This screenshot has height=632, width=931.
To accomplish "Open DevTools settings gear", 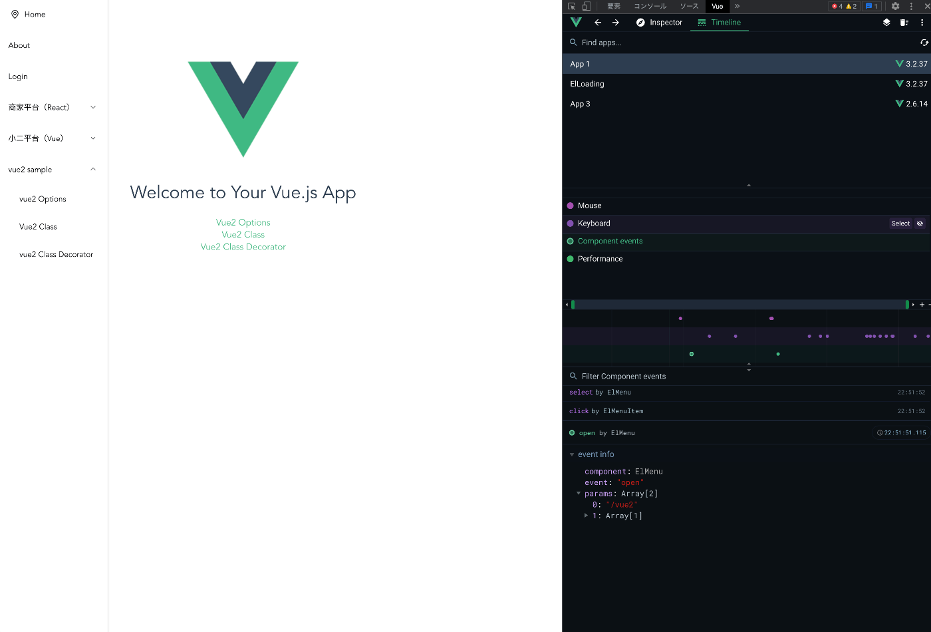I will (x=896, y=6).
